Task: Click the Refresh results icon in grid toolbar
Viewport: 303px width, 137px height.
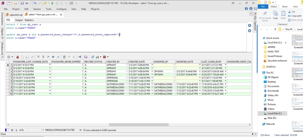Action: point(48,57)
